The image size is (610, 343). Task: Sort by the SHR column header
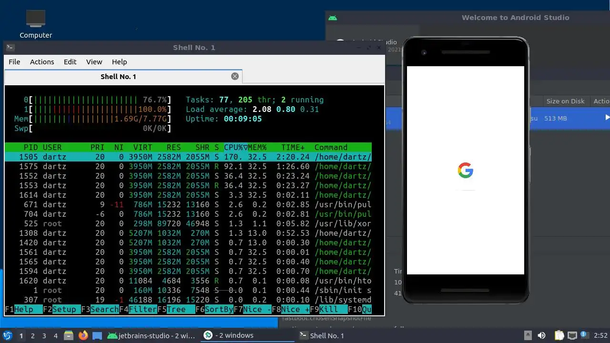203,147
